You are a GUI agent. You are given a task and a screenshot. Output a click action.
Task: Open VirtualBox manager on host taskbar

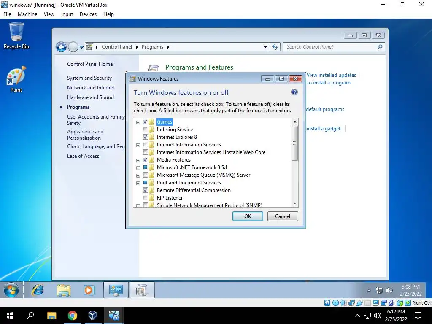click(92, 316)
